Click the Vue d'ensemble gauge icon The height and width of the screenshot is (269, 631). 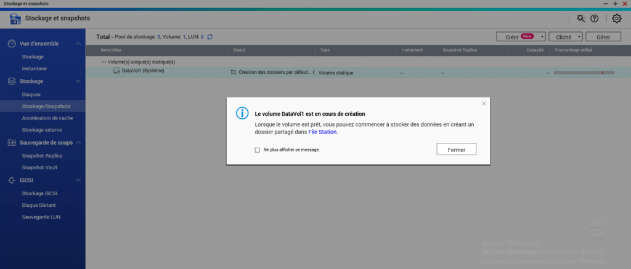[x=11, y=44]
